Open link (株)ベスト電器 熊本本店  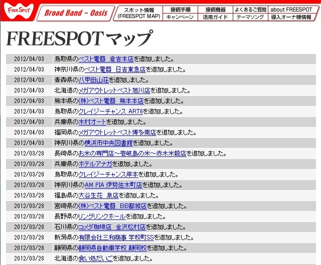[x=111, y=101]
